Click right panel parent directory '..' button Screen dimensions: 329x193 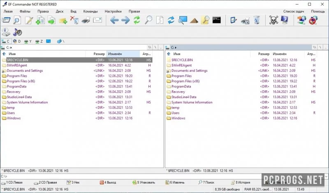pos(325,48)
